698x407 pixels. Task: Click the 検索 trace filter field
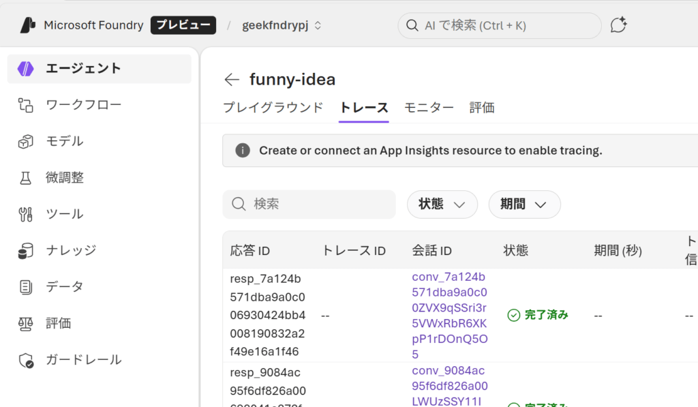point(309,205)
